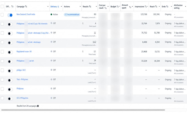Sort by Cost per result arrows

[x=105, y=8]
